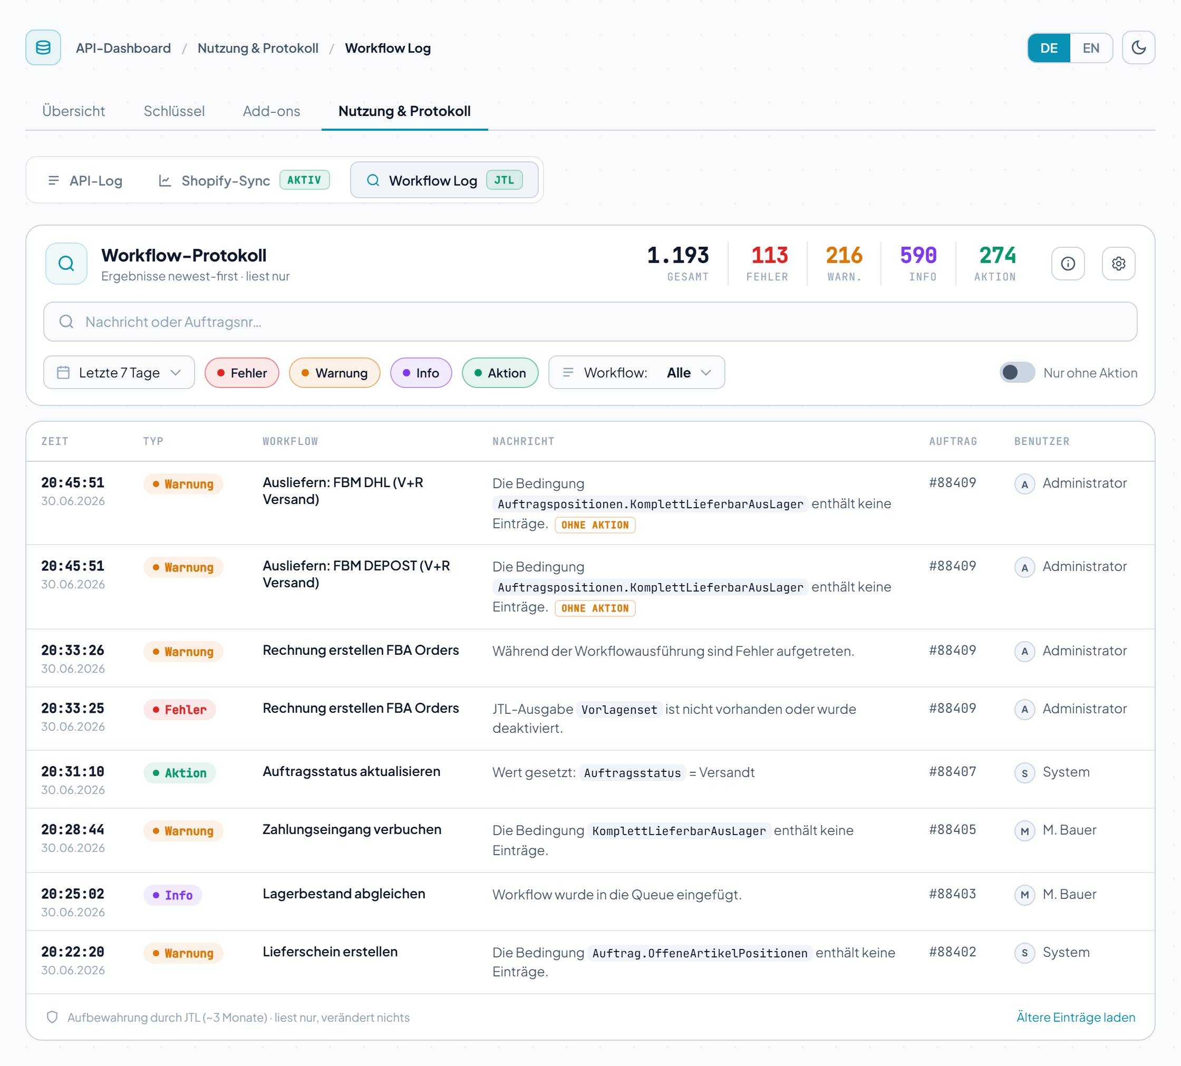Click the WORKFLOW column header
Image resolution: width=1181 pixels, height=1066 pixels.
coord(291,442)
